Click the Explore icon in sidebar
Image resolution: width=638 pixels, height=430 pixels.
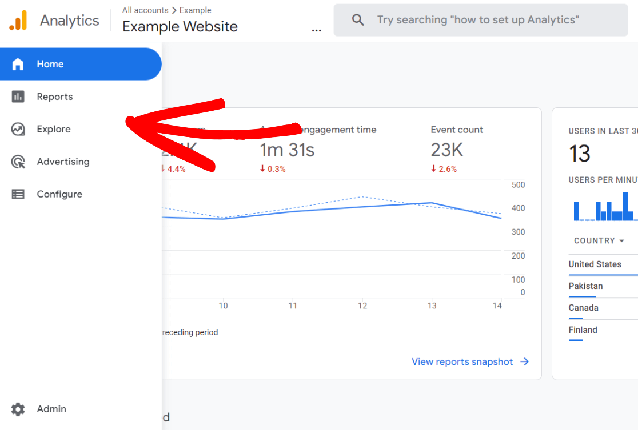[x=18, y=129]
